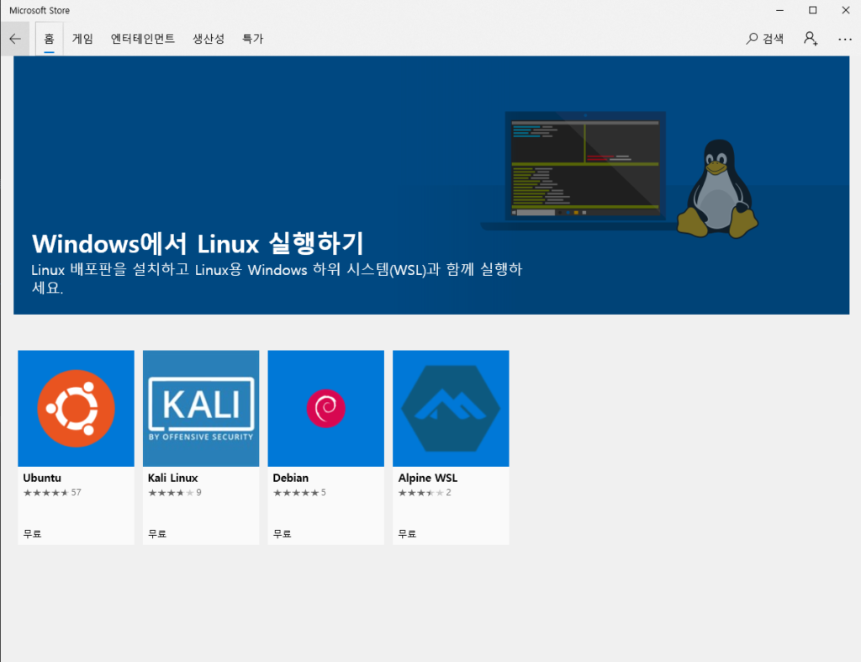Open the Debian swirl logo tile
This screenshot has width=861, height=662.
(325, 408)
